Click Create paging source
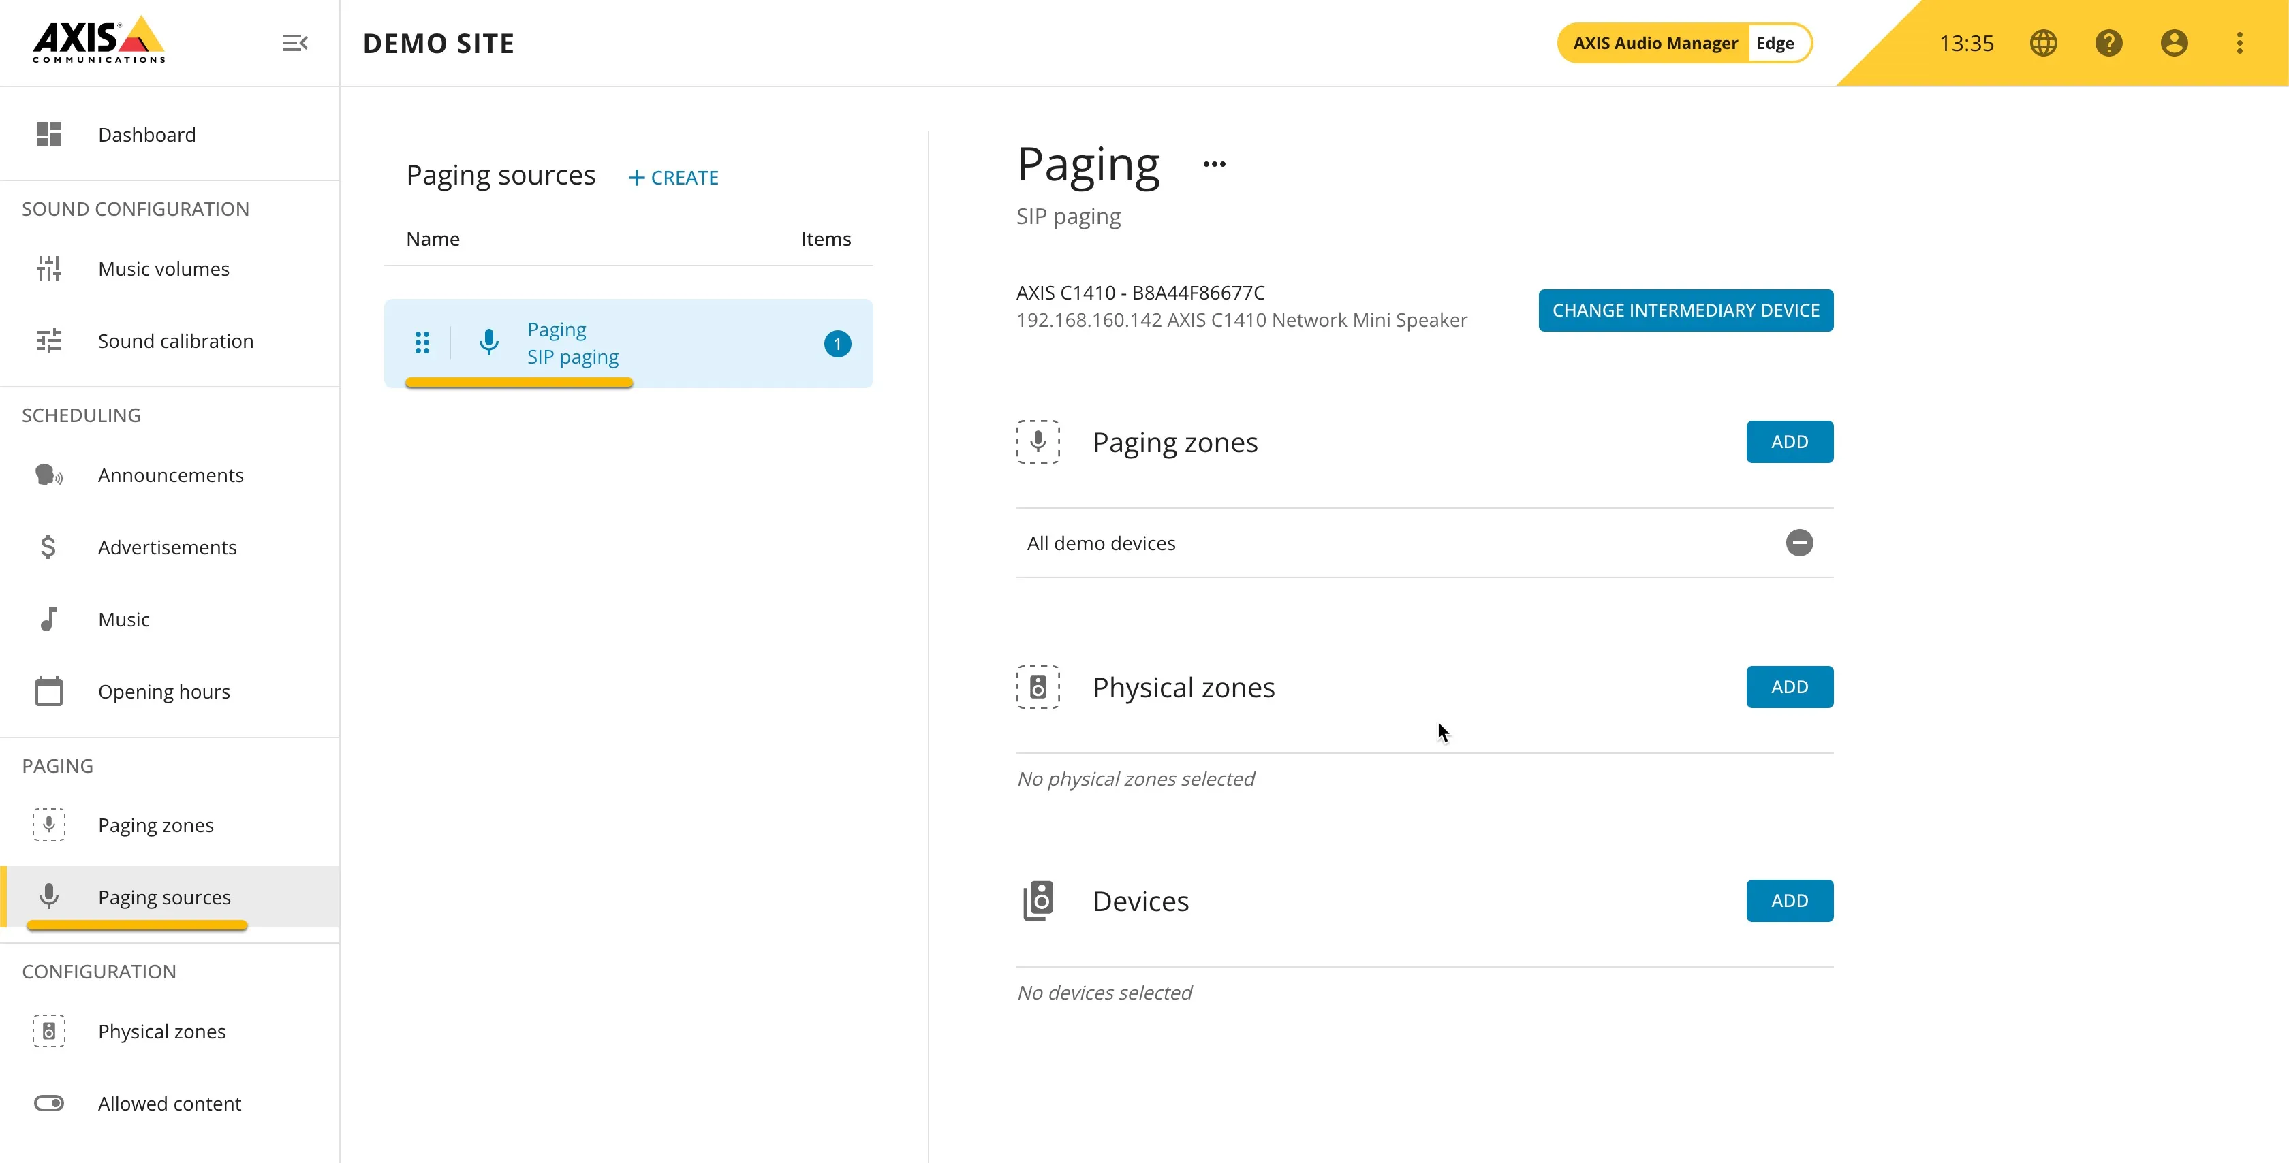 click(x=674, y=177)
